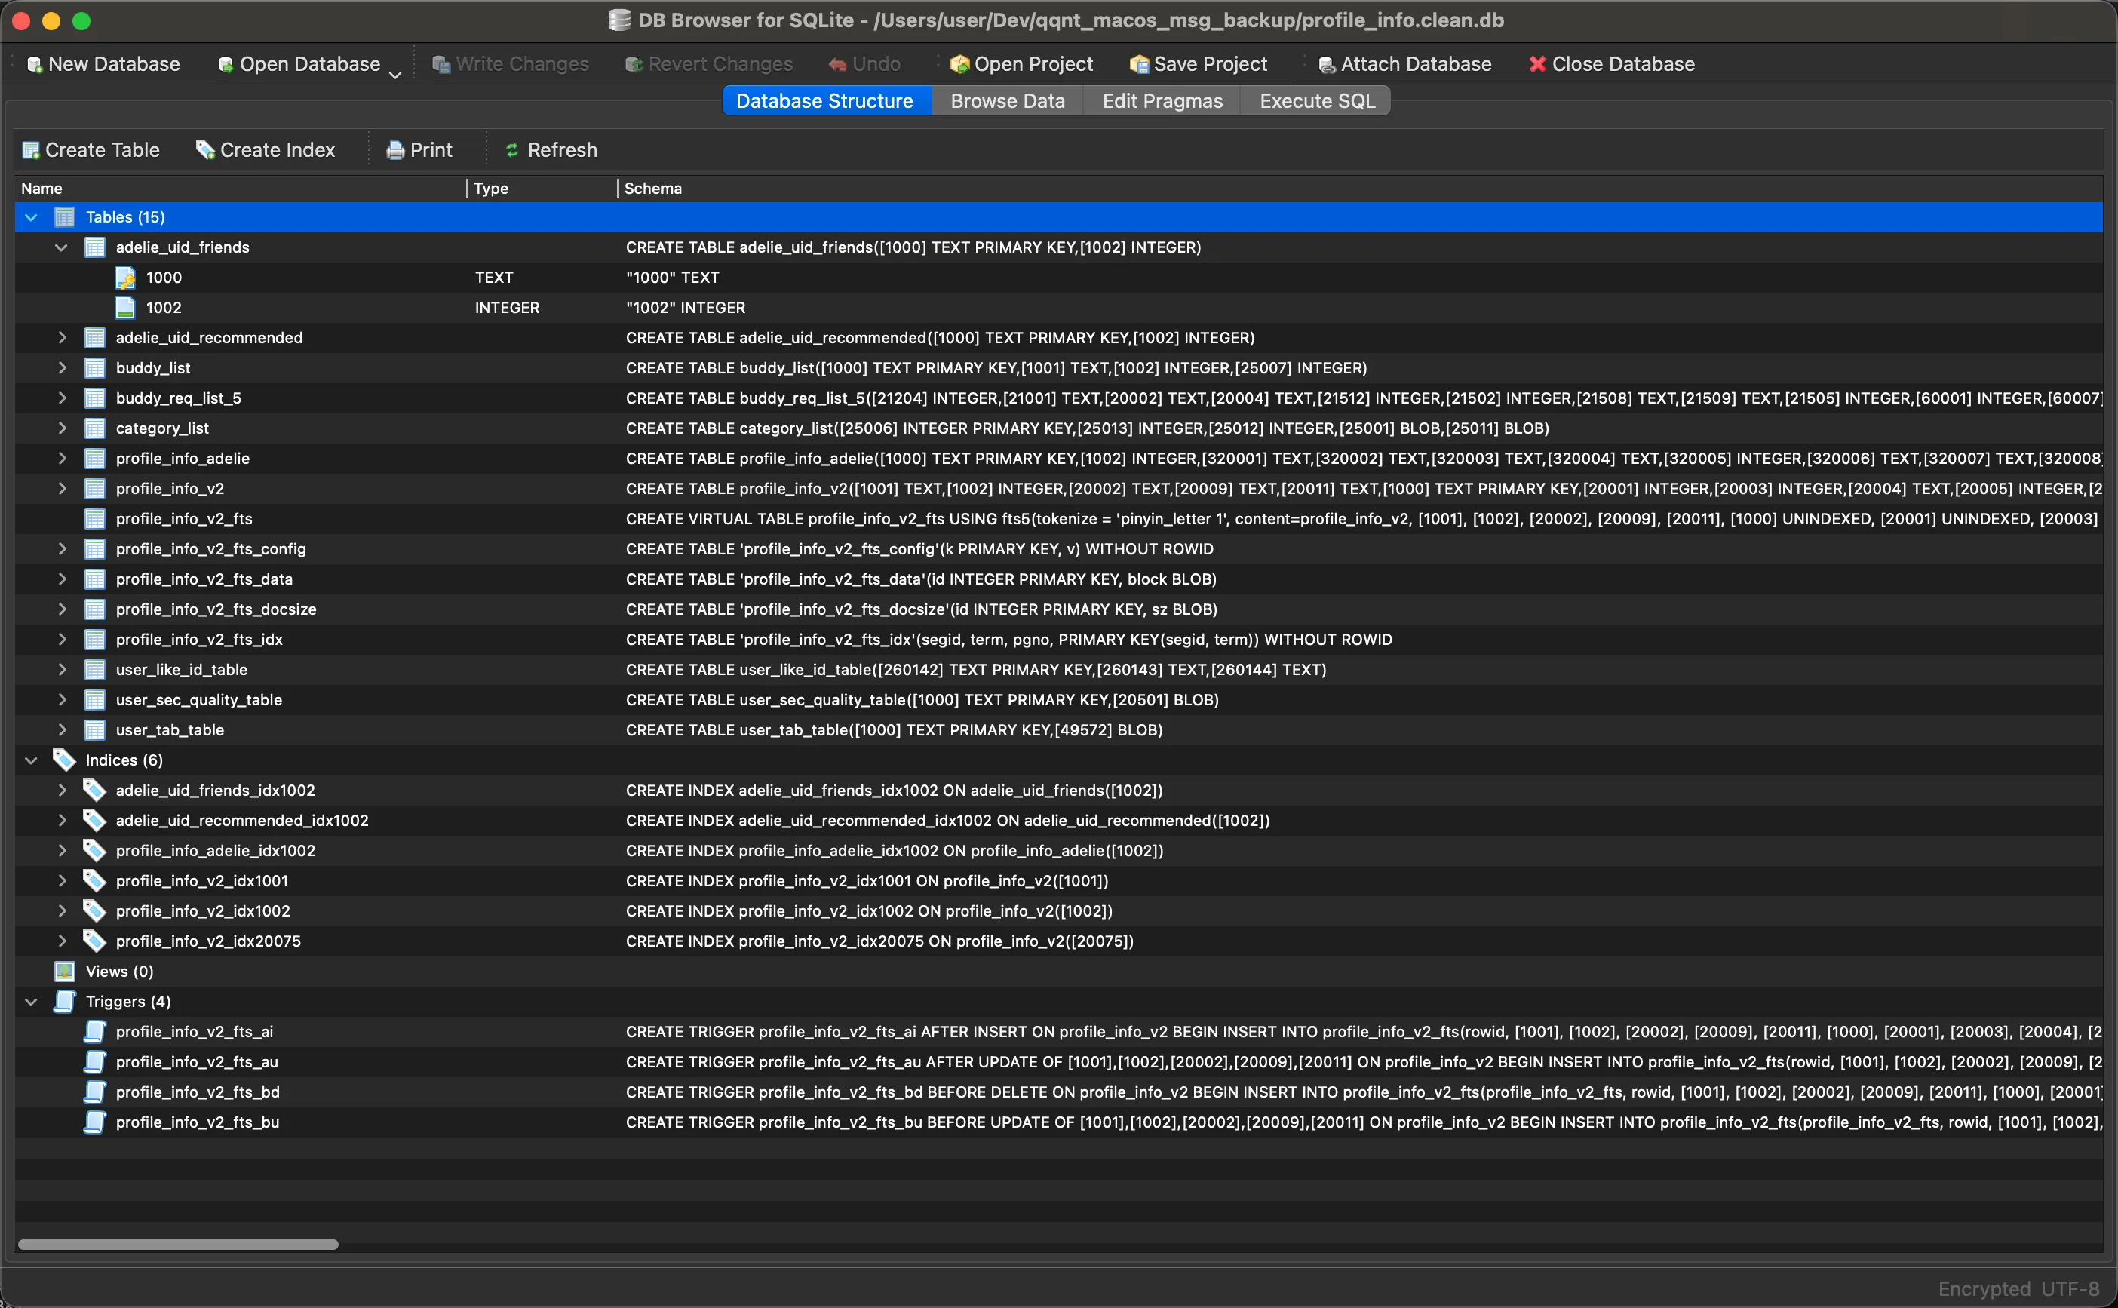Click the Refresh arrows icon

click(x=512, y=151)
